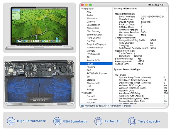Select Thunderbolt in the sidebar
The image size is (176, 132).
coord(93,83)
